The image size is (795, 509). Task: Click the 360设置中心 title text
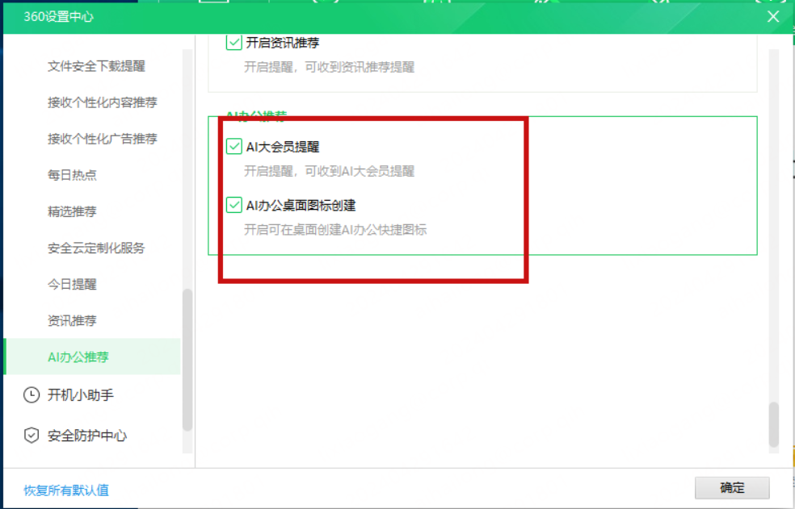tap(59, 17)
